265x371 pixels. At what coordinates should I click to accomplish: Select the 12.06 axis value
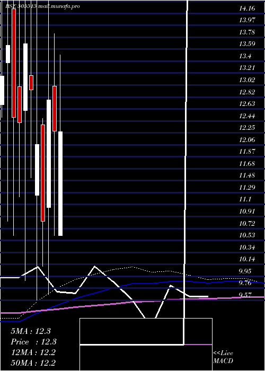point(247,140)
